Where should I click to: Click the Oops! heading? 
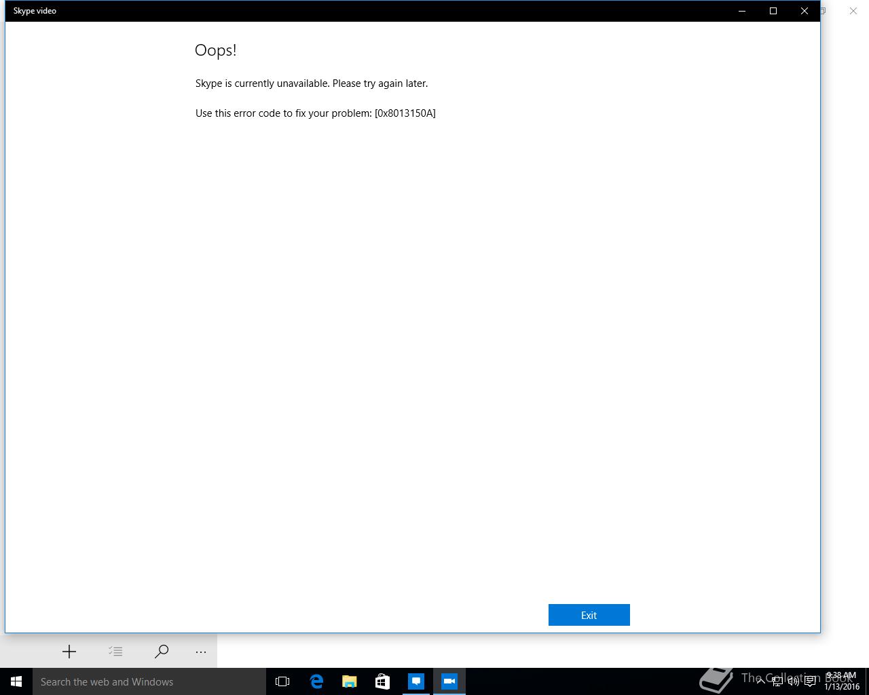click(215, 50)
